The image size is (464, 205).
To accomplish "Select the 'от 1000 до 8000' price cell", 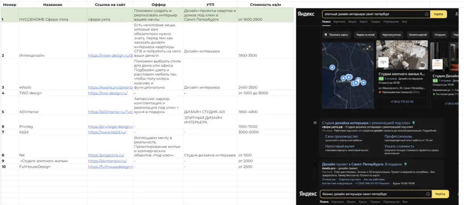I will [266, 93].
